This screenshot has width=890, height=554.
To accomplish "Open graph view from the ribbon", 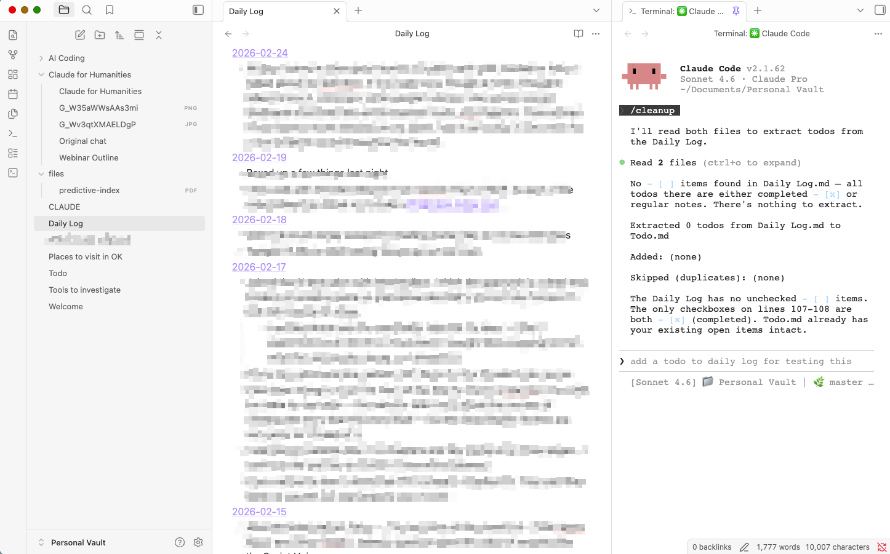I will (13, 55).
